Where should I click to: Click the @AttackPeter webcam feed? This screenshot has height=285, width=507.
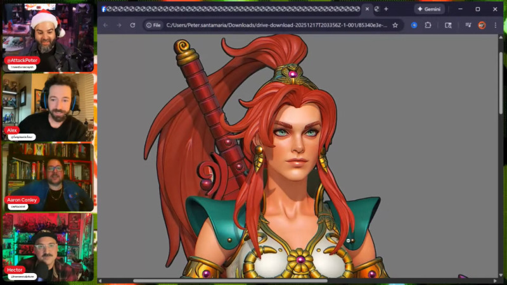pos(48,35)
